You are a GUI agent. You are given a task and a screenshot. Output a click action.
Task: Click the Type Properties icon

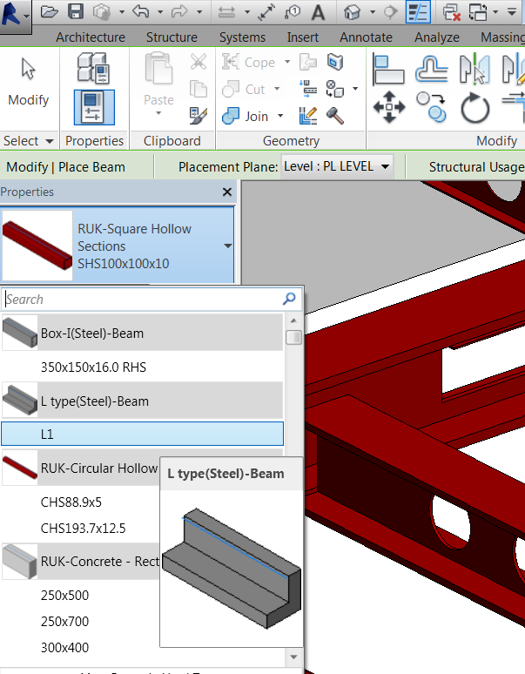(x=93, y=67)
